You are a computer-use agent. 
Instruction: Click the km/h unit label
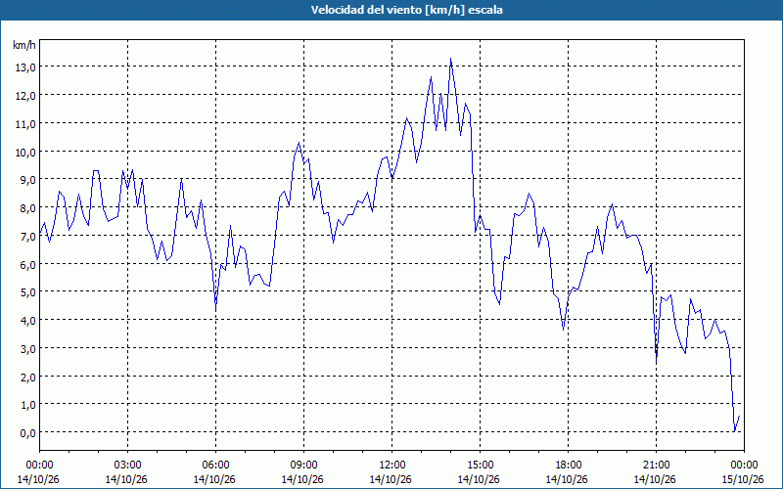coord(23,45)
